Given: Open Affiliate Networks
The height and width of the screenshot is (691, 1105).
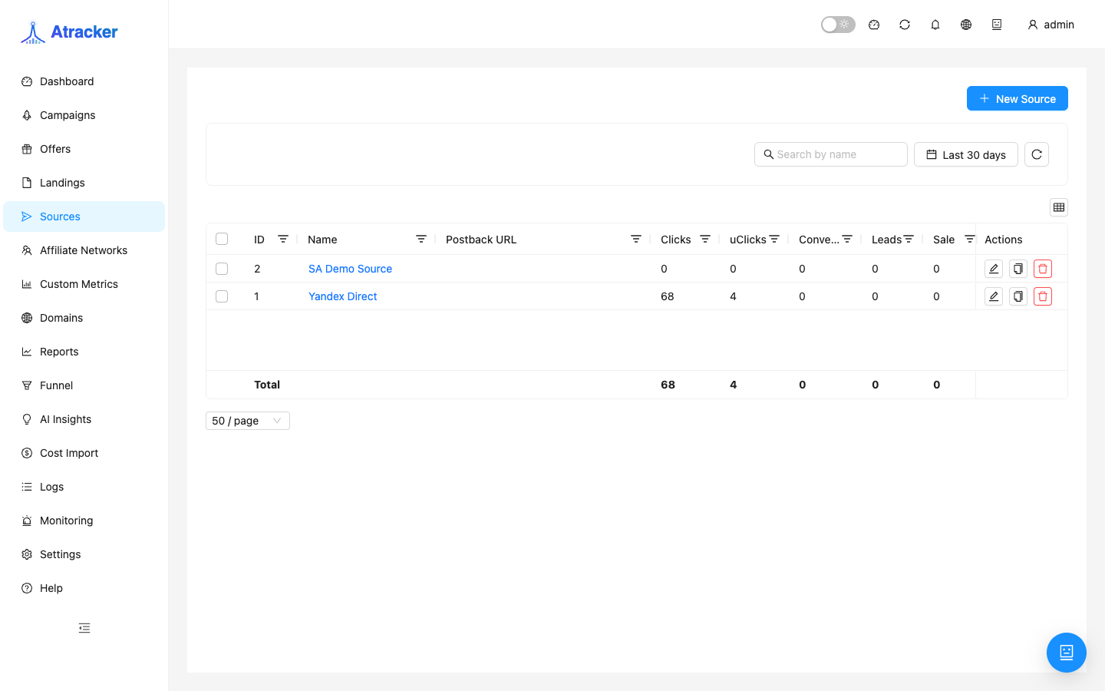Looking at the screenshot, I should pos(84,250).
